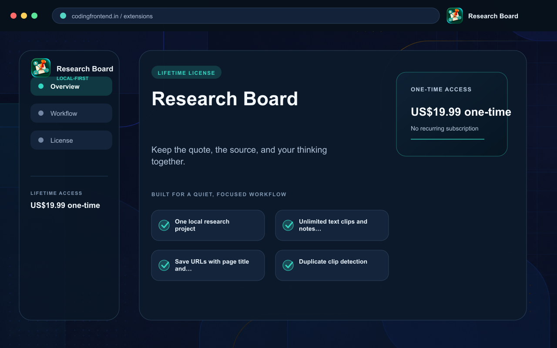Click the teal site indicator dot in address bar
The height and width of the screenshot is (348, 557).
tap(63, 16)
